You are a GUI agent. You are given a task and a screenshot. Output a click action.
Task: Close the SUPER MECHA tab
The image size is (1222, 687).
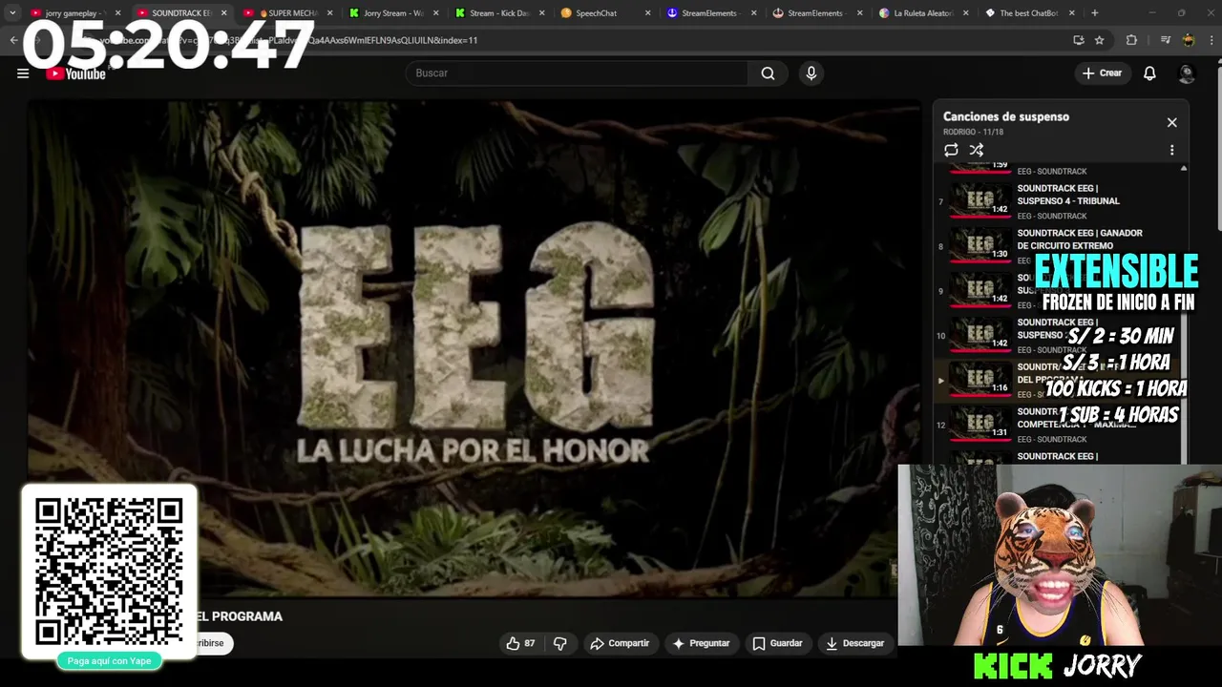(x=329, y=13)
